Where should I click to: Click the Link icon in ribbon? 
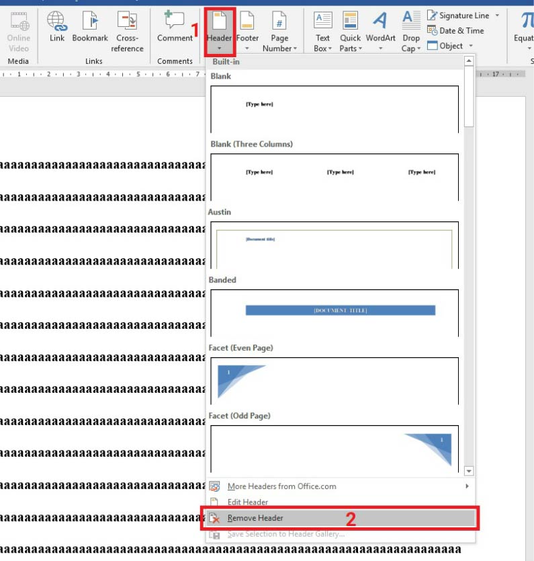point(57,22)
